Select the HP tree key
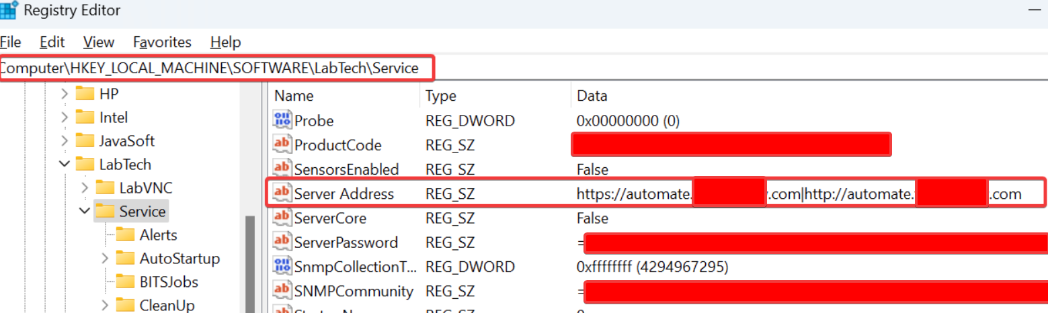This screenshot has width=1048, height=313. point(109,94)
